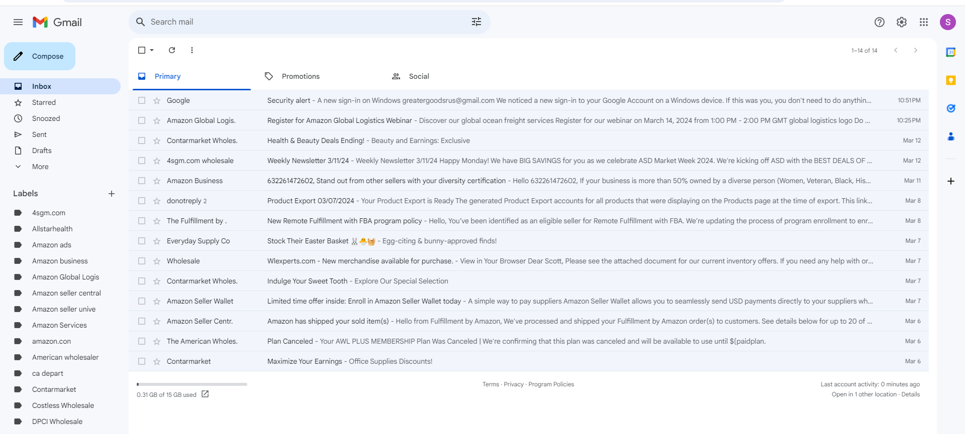Open the account avatar S
Screen dimensions: 965x434
point(948,22)
